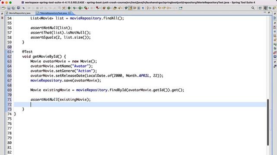This screenshot has width=277, height=155.
Task: Expand the Back history dropdown arrow
Action: coord(171,8)
